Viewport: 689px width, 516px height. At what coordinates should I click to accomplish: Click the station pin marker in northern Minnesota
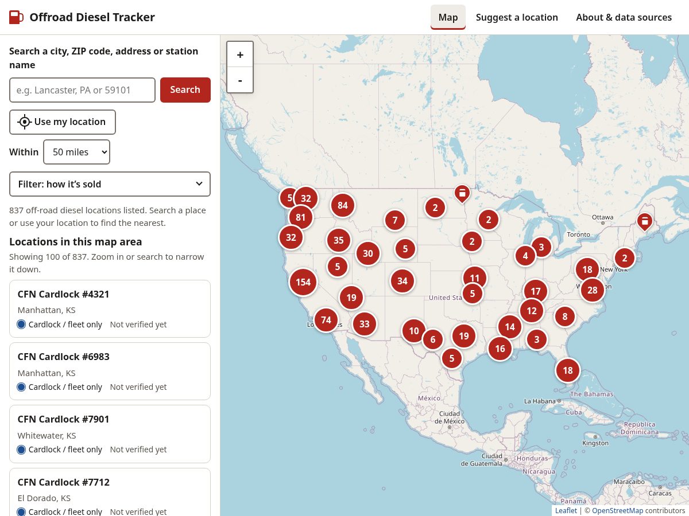pyautogui.click(x=462, y=194)
